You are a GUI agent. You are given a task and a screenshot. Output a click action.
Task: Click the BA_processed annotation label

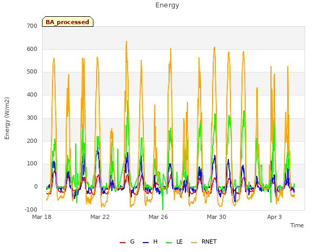(68, 22)
